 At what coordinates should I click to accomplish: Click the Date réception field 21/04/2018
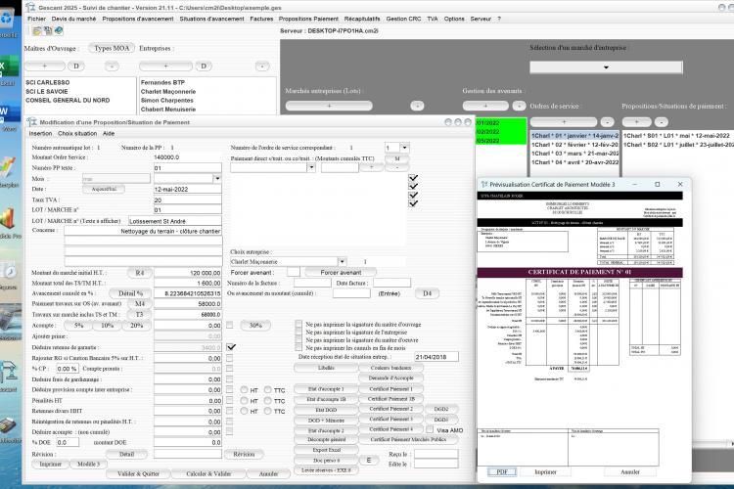(x=436, y=357)
